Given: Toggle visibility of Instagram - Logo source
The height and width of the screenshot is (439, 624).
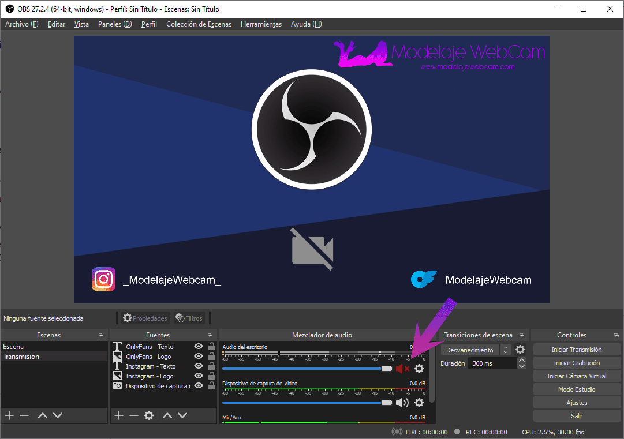Looking at the screenshot, I should pyautogui.click(x=199, y=376).
